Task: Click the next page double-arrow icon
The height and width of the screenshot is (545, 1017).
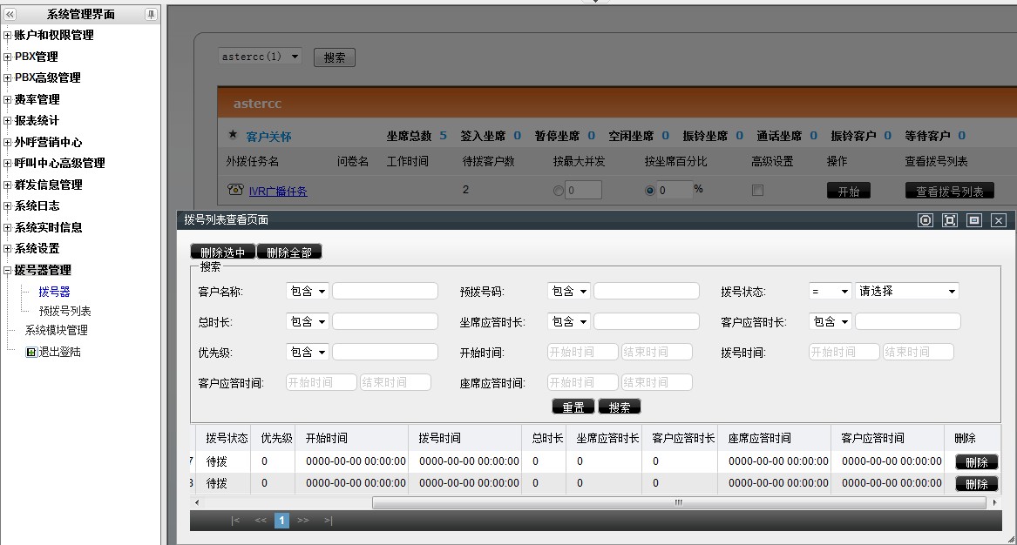Action: point(303,521)
